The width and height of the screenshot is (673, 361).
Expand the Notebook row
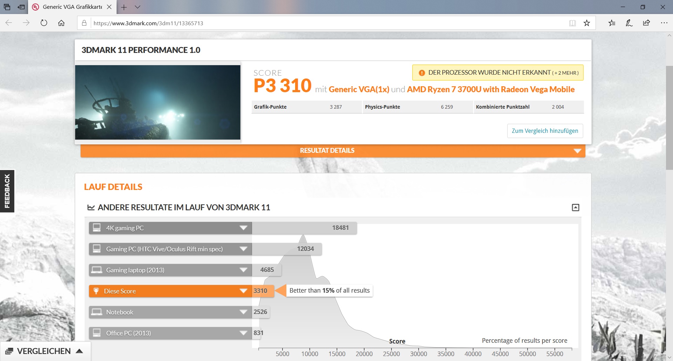tap(243, 312)
